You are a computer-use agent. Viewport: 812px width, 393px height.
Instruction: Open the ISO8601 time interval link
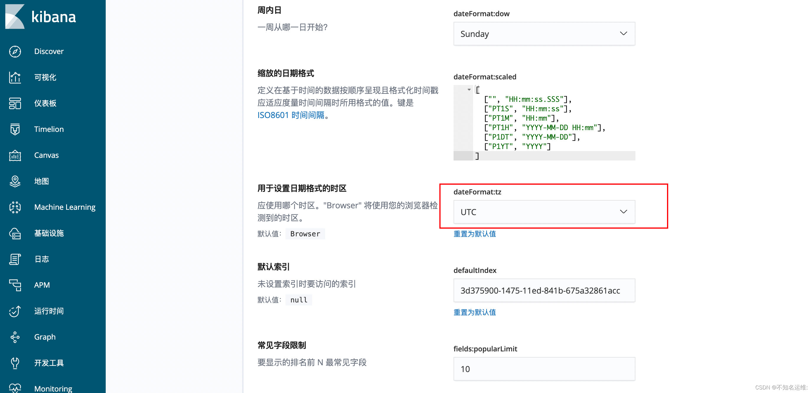click(x=291, y=115)
